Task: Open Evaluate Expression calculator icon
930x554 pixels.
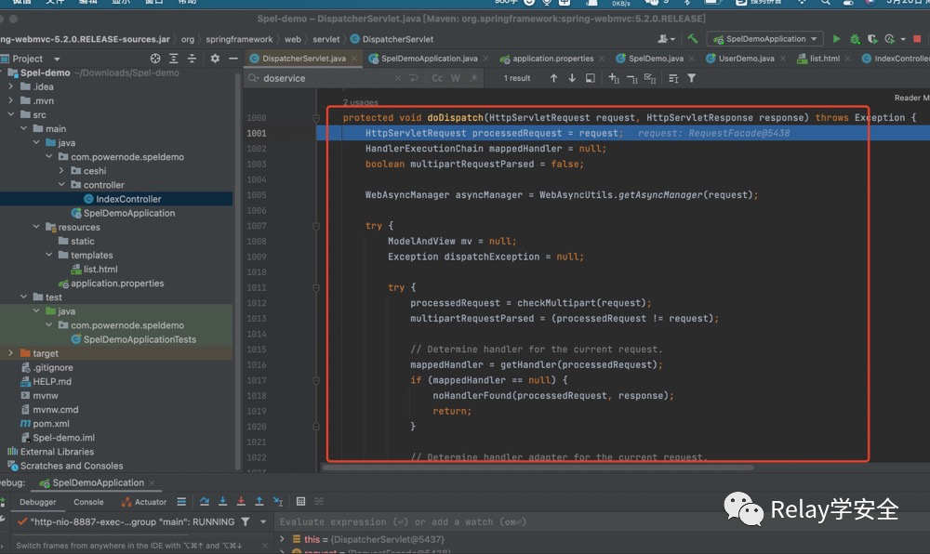Action: point(300,502)
